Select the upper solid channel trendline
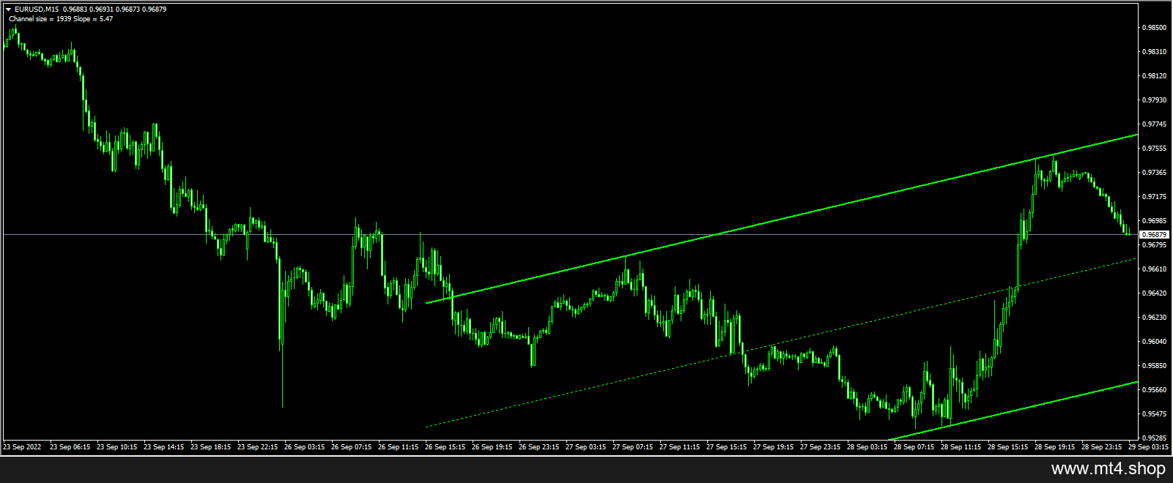 click(781, 219)
